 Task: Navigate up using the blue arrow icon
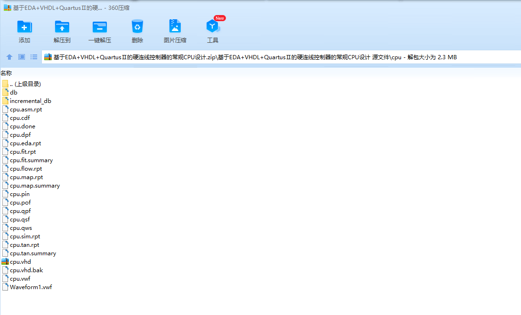9,56
